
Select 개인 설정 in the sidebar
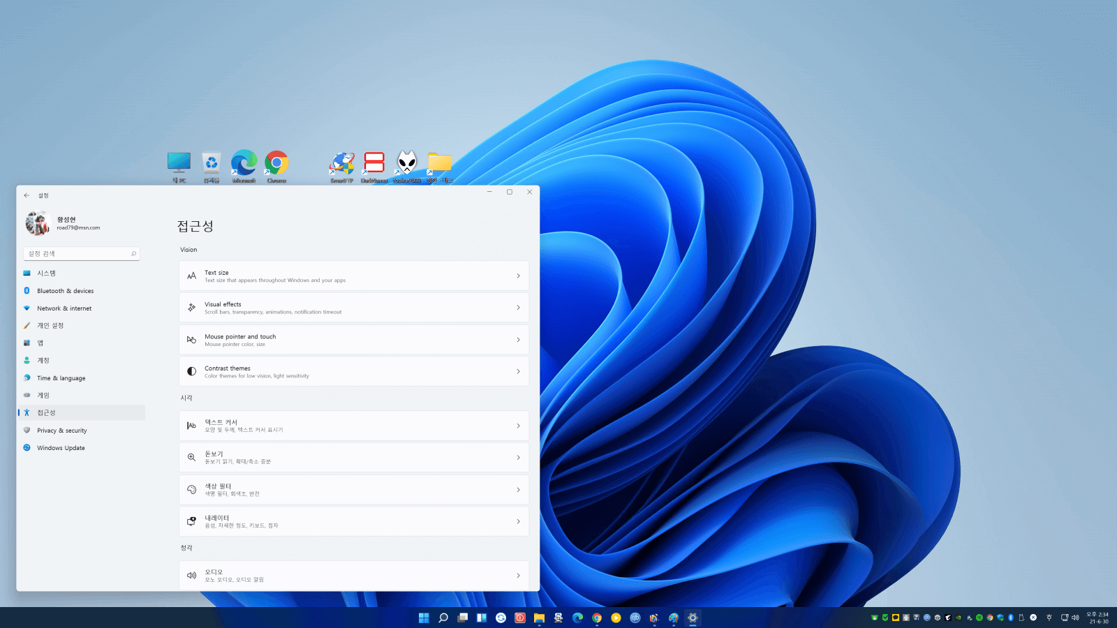[82, 325]
